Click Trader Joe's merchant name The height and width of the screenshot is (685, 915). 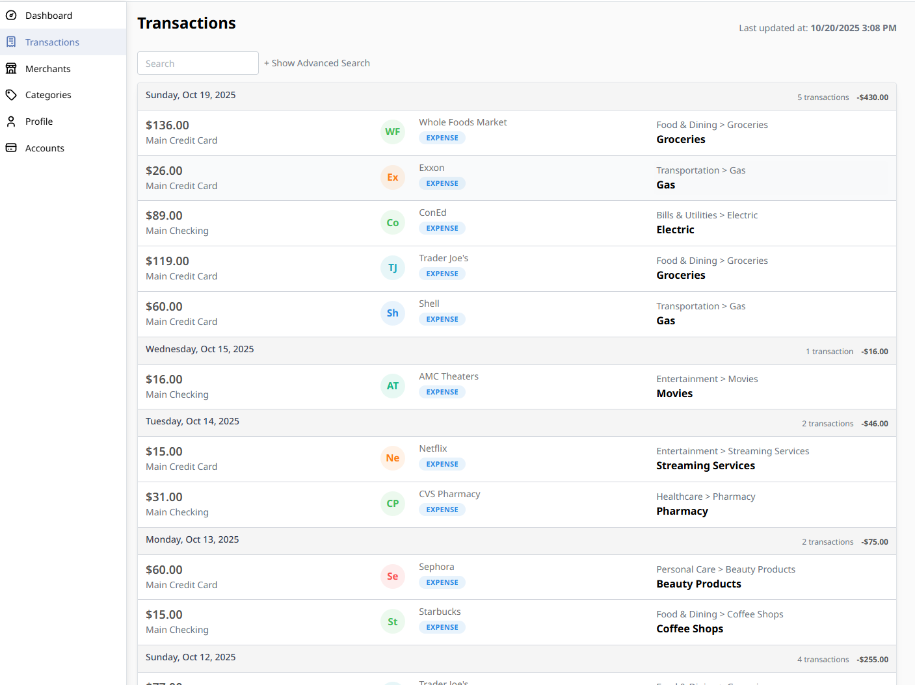(444, 258)
